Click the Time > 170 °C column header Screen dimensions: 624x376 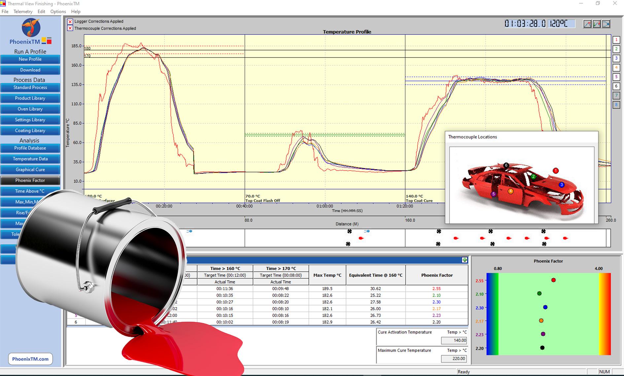281,268
